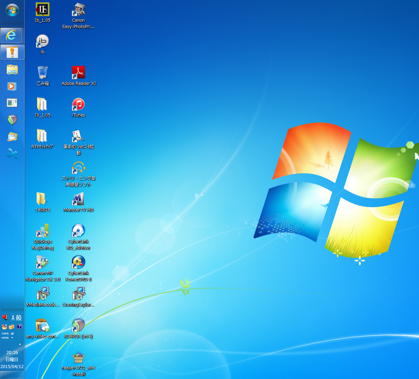
Task: Select the CravingExplorer installer icon
Action: pos(78,297)
